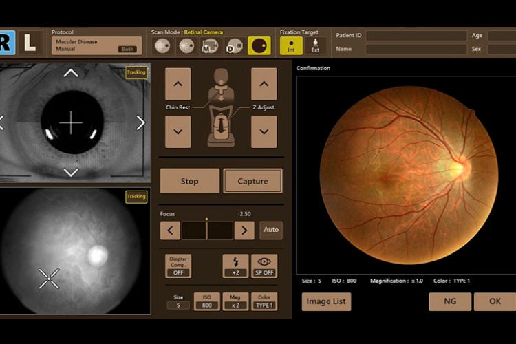Screen dimensions: 516x344
Task: Click the Capture button
Action: (x=252, y=181)
